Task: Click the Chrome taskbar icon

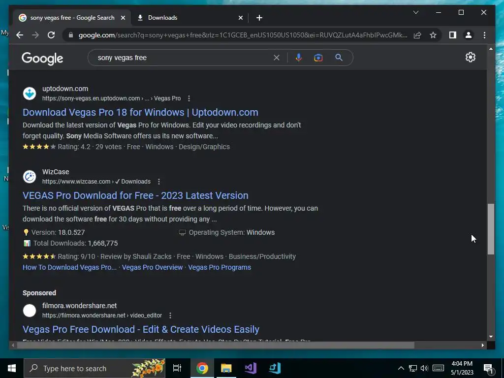Action: click(x=202, y=368)
